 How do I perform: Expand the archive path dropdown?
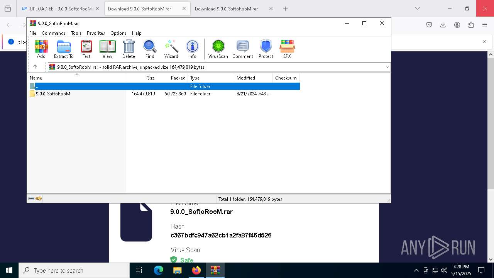[387, 67]
